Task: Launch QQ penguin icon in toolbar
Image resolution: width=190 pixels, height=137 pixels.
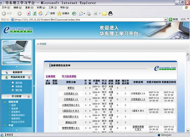Action: coord(110,13)
